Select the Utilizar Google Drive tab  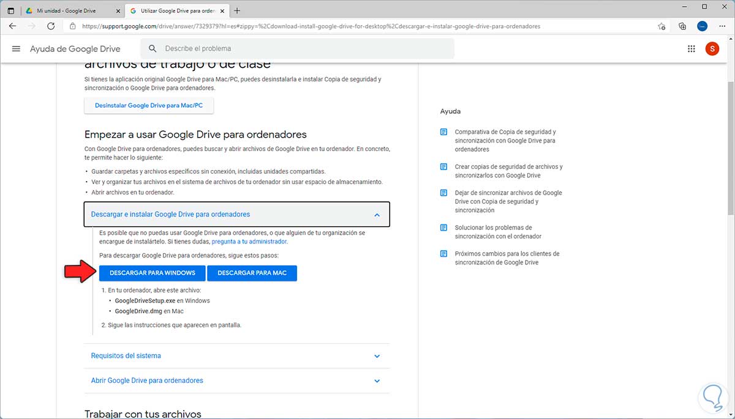click(176, 10)
